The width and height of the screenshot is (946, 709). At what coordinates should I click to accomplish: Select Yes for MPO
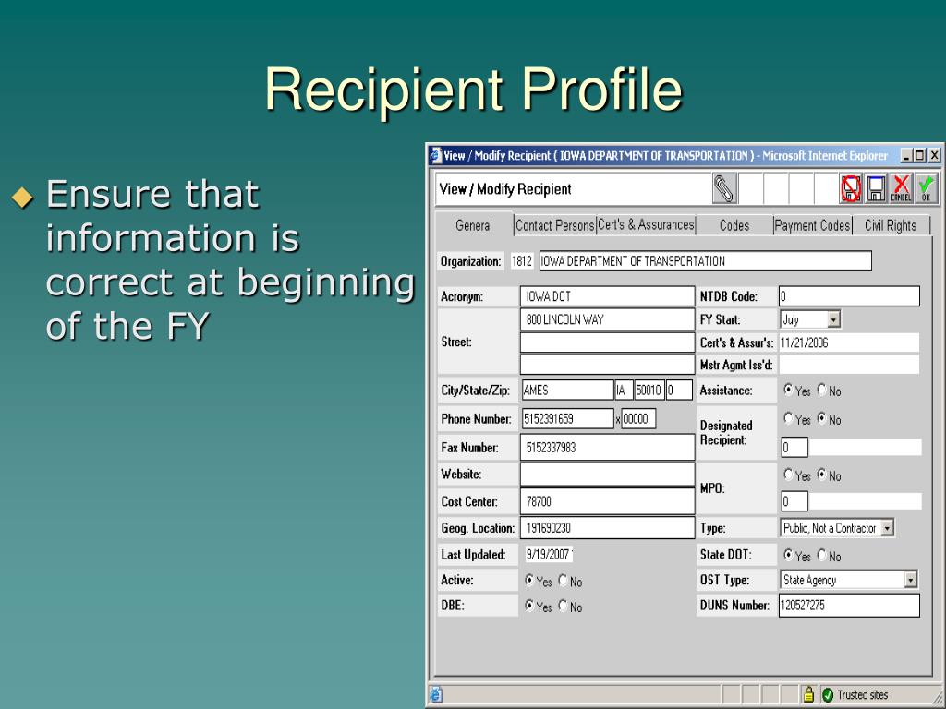(788, 475)
